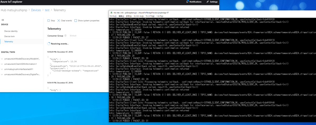Open the ウィンドウ(W) menu in terminal
Image resolution: width=316 pixels, height=125 pixels.
click(150, 16)
